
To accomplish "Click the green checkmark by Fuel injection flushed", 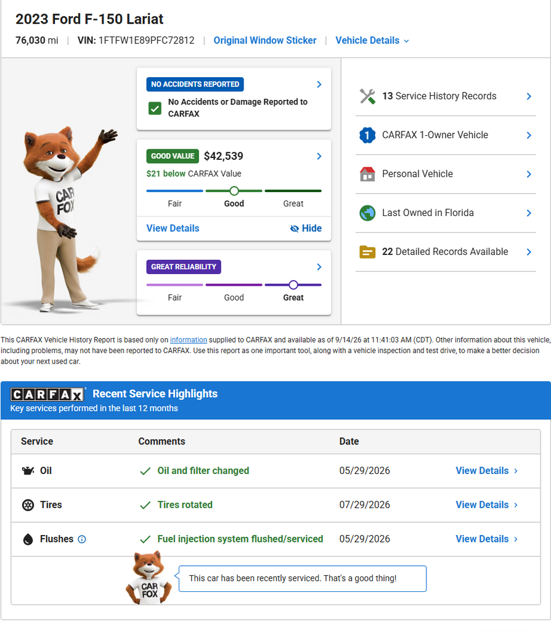I will (145, 539).
